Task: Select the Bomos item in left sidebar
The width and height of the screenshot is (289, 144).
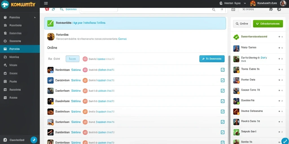Action: pos(20,73)
